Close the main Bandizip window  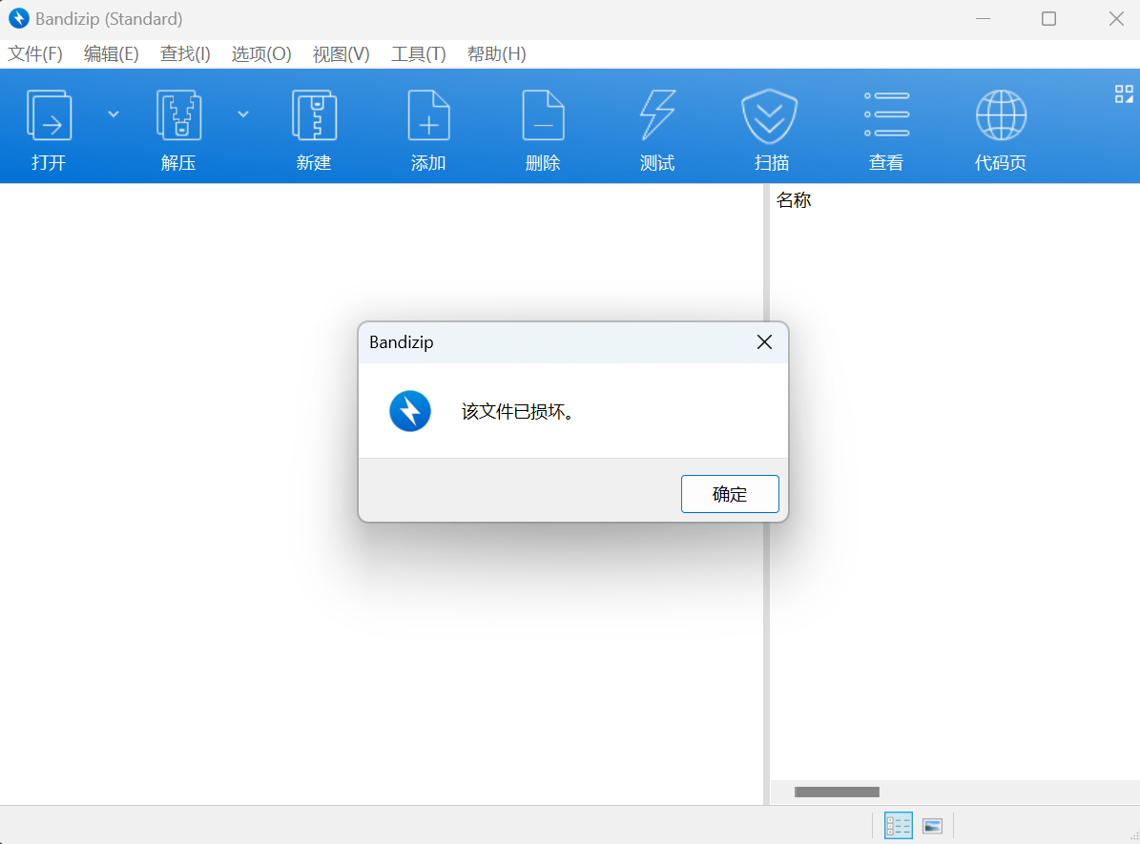click(x=1116, y=19)
